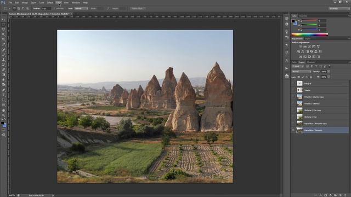351x197 pixels.
Task: Select the Gradient tool
Action: [x=3, y=74]
